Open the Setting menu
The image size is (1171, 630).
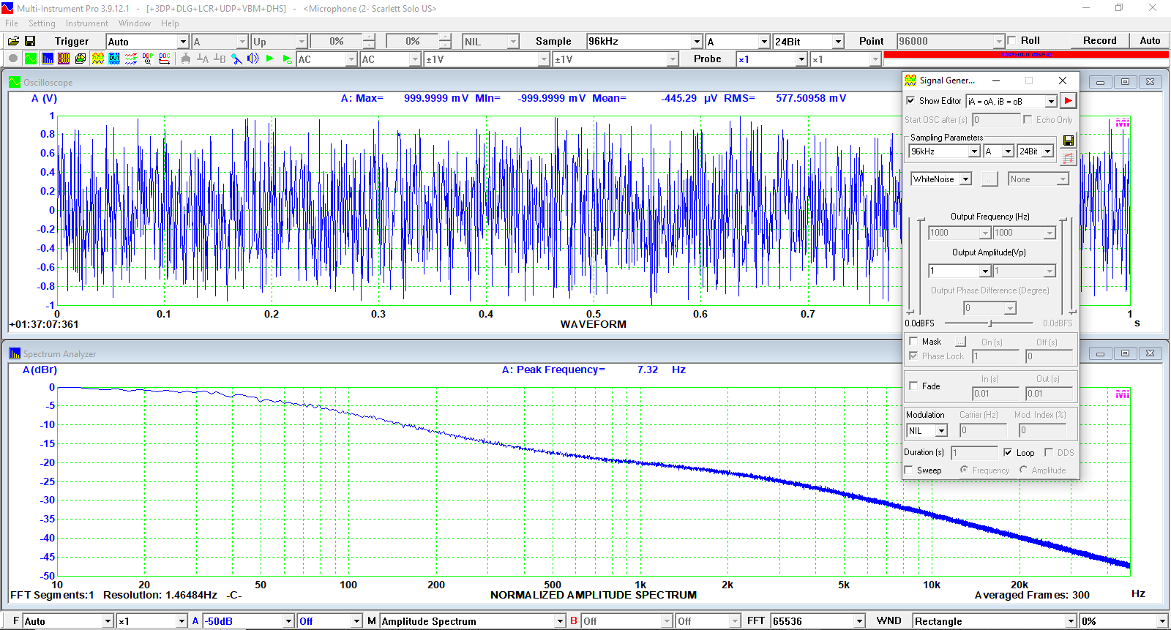coord(42,23)
